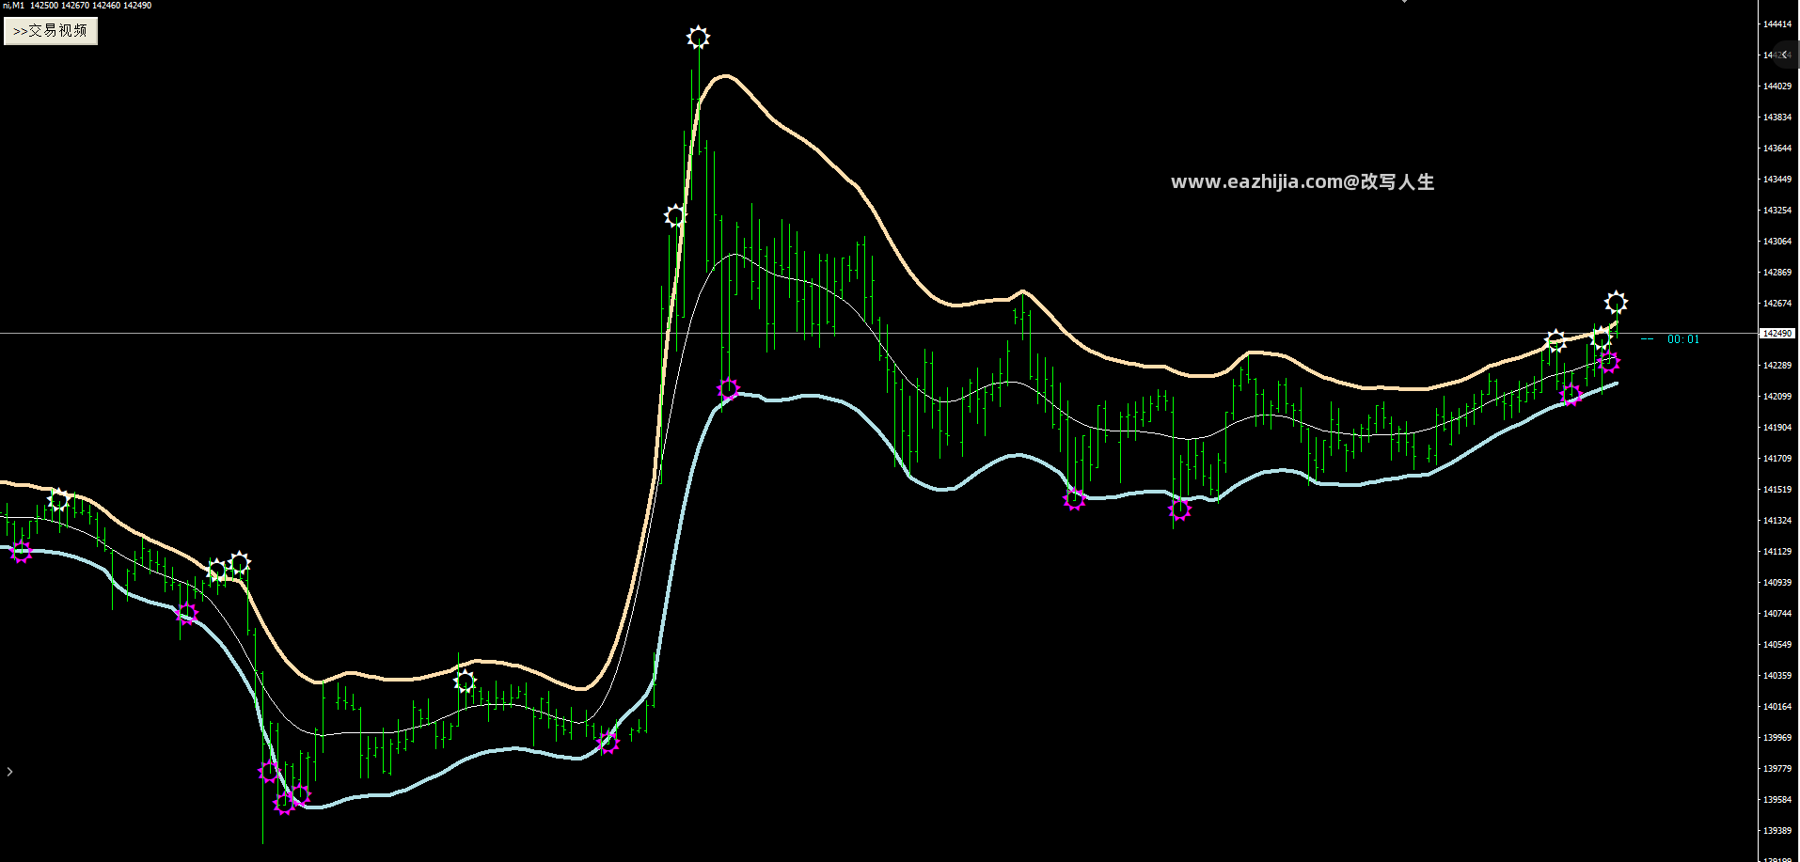Click the 141904 price axis label

pos(1776,427)
